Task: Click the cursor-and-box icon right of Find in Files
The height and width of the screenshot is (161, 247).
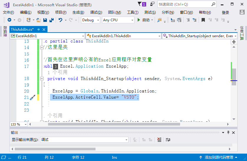Action: tap(173, 20)
